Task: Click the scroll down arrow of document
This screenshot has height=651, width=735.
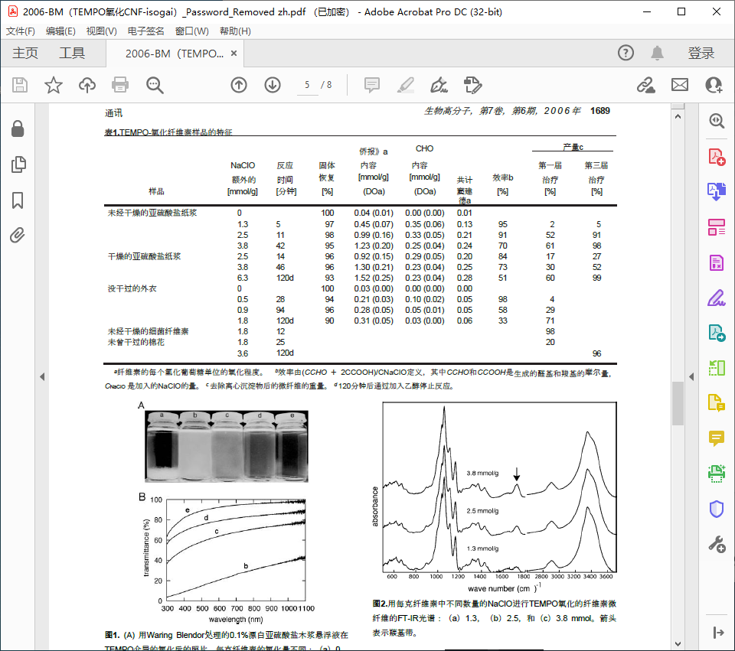Action: point(678,644)
